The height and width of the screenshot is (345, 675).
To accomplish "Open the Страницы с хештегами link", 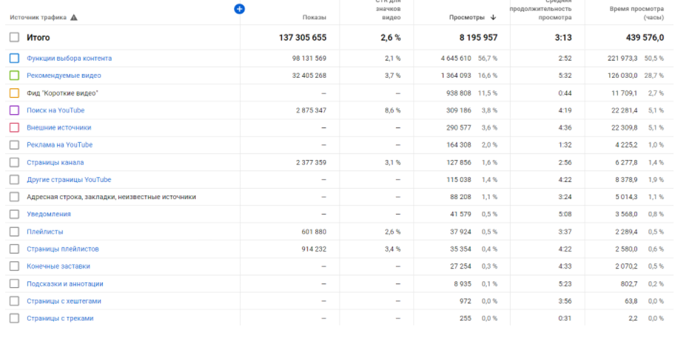I will [64, 301].
